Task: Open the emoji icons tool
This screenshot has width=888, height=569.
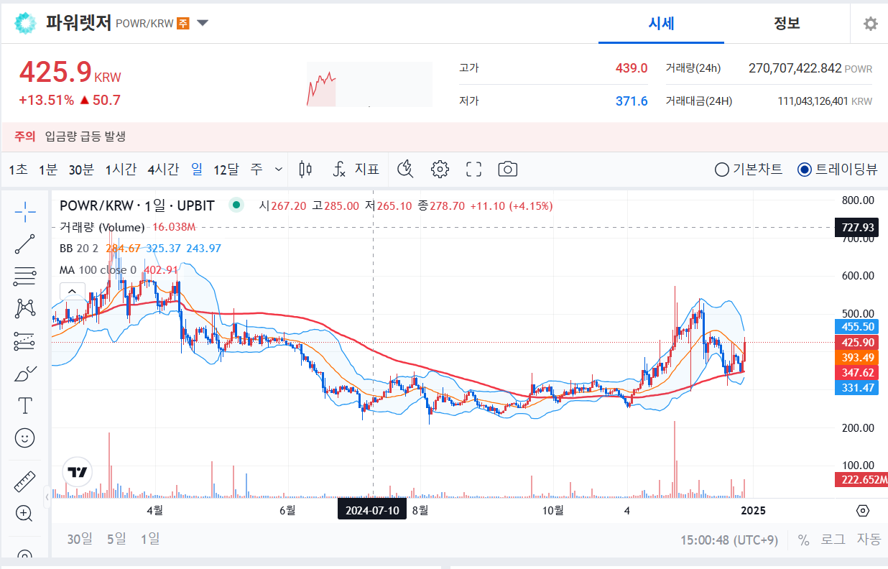Action: coord(25,438)
